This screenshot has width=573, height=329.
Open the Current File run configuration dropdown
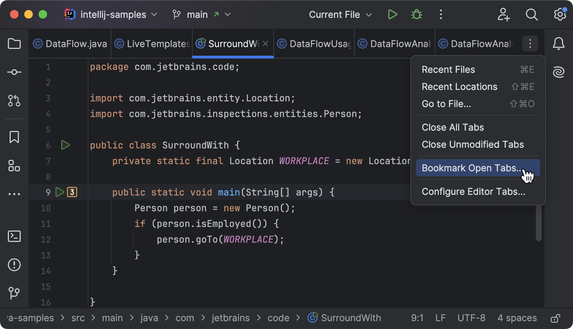[x=339, y=15]
